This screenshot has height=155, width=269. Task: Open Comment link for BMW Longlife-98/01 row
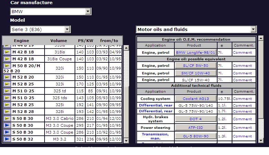(242, 52)
